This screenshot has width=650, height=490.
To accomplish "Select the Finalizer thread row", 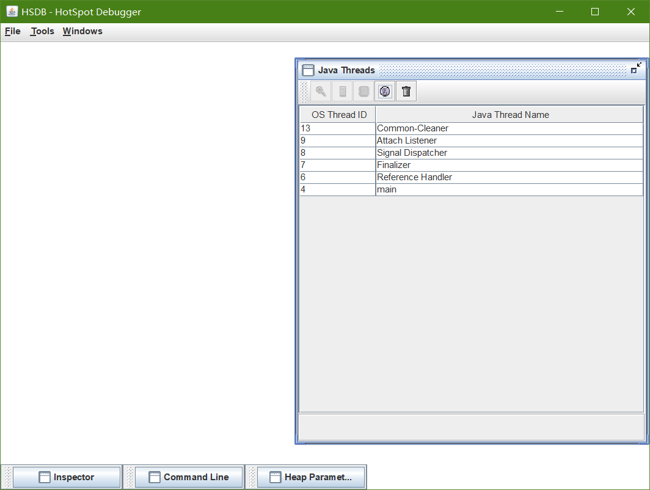I will point(472,165).
